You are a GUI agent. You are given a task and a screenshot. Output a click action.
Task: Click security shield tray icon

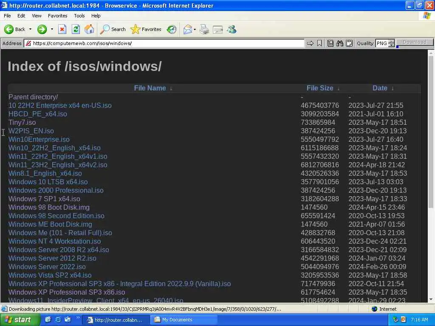404,320
